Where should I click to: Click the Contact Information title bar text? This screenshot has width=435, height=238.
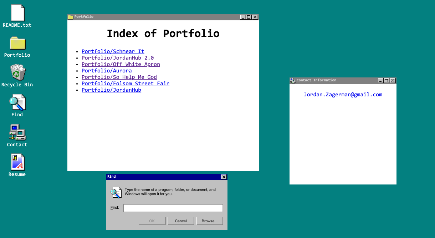pyautogui.click(x=316, y=80)
